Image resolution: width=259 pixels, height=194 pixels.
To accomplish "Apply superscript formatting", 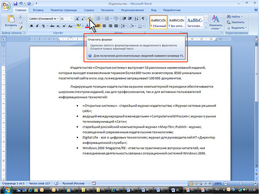I will pyautogui.click(x=64, y=26).
